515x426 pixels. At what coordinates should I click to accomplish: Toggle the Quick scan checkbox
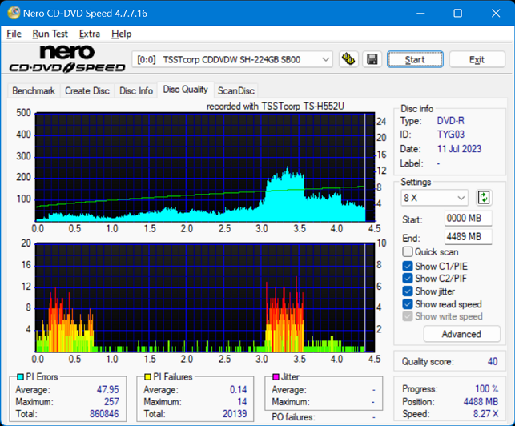click(x=407, y=252)
